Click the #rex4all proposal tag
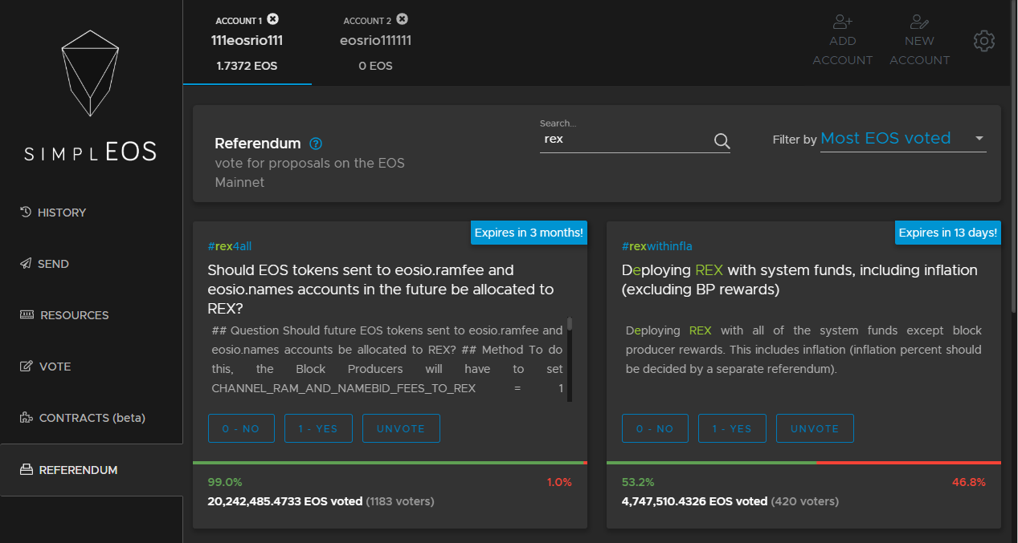This screenshot has height=543, width=1018. (x=230, y=246)
